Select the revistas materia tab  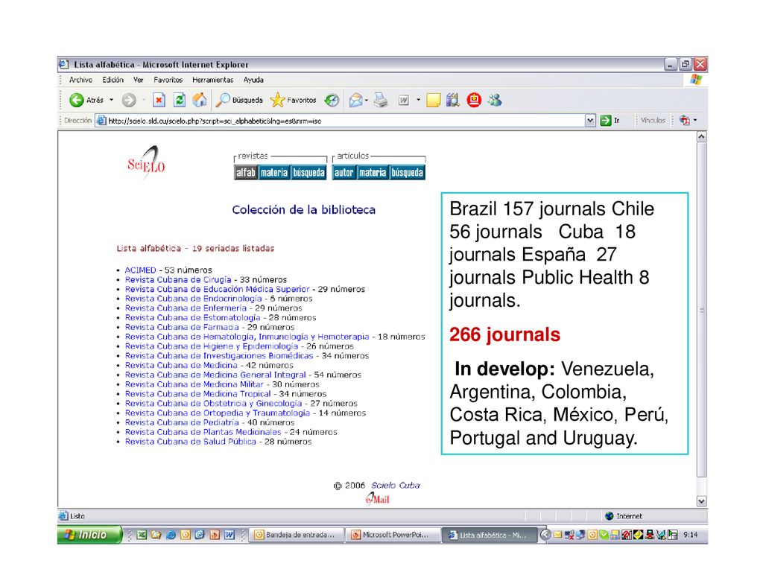274,173
